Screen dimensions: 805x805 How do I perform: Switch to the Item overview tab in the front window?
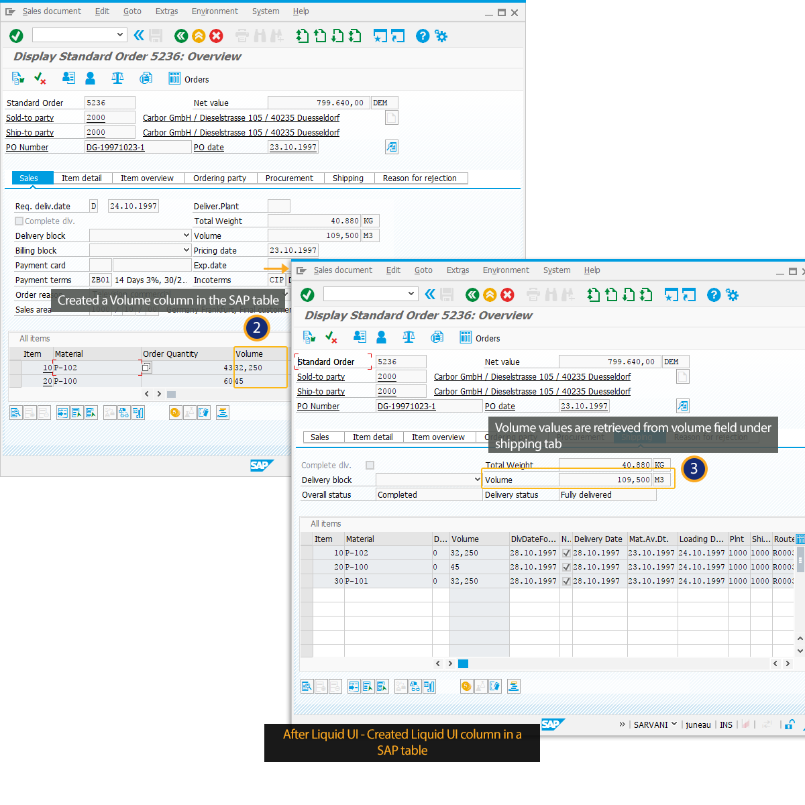(438, 437)
